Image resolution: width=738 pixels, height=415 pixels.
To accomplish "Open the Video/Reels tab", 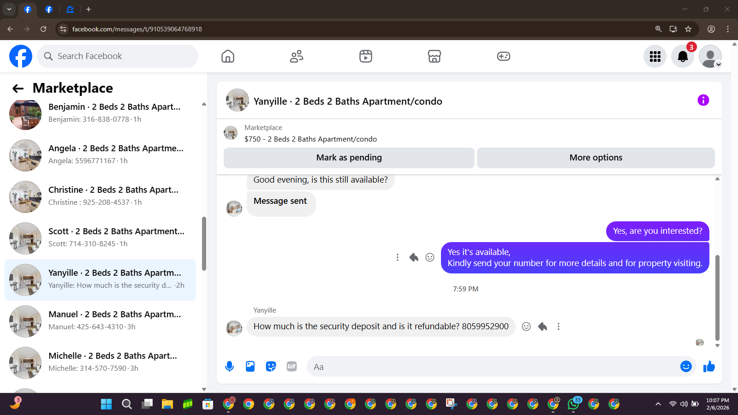I will point(366,56).
